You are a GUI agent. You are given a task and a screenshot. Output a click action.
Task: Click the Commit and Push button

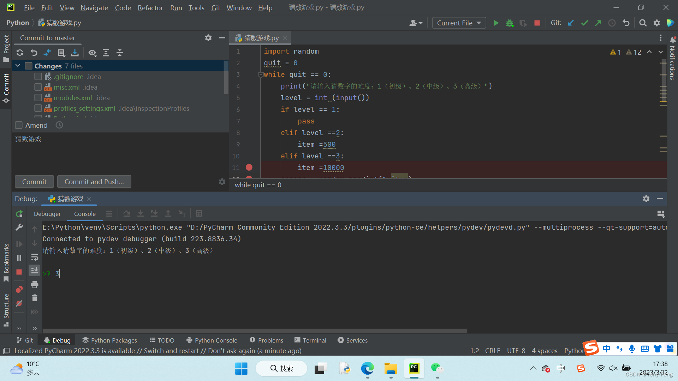point(94,181)
